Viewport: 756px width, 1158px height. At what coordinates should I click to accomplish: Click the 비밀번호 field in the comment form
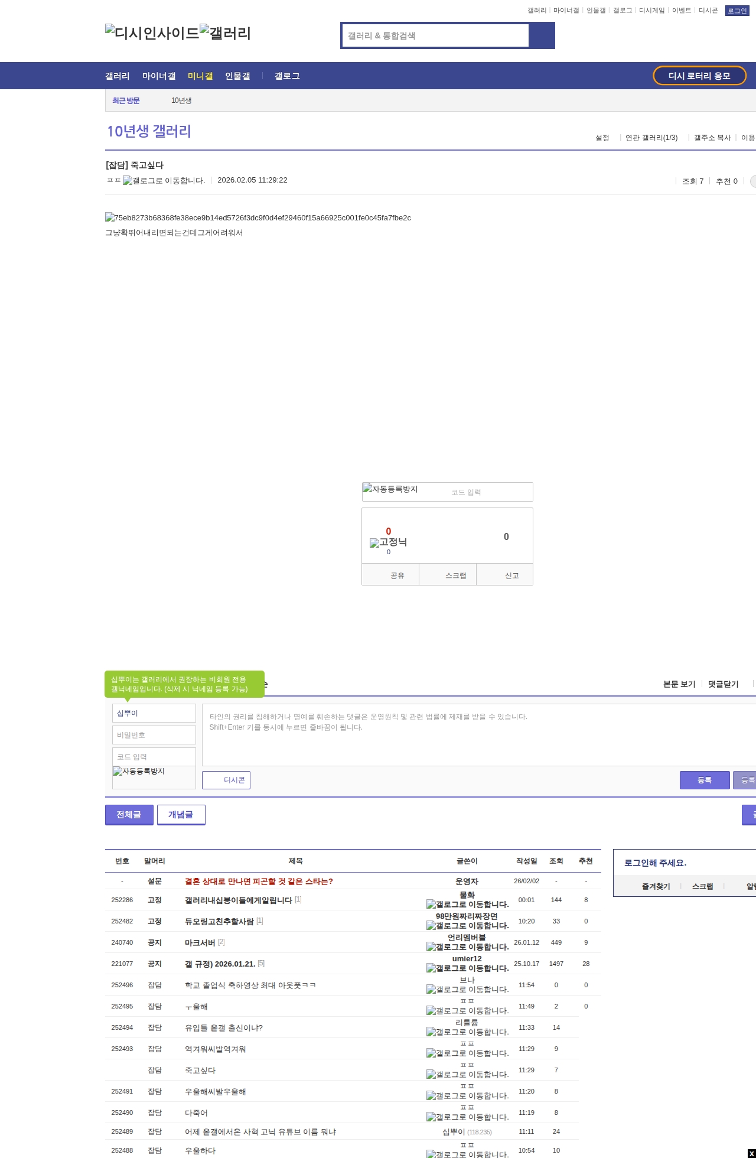coord(154,735)
